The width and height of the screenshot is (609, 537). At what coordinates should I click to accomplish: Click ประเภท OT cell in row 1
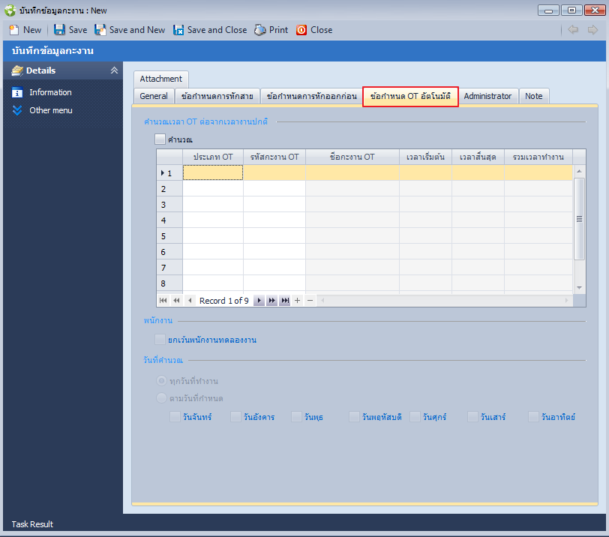click(x=213, y=172)
